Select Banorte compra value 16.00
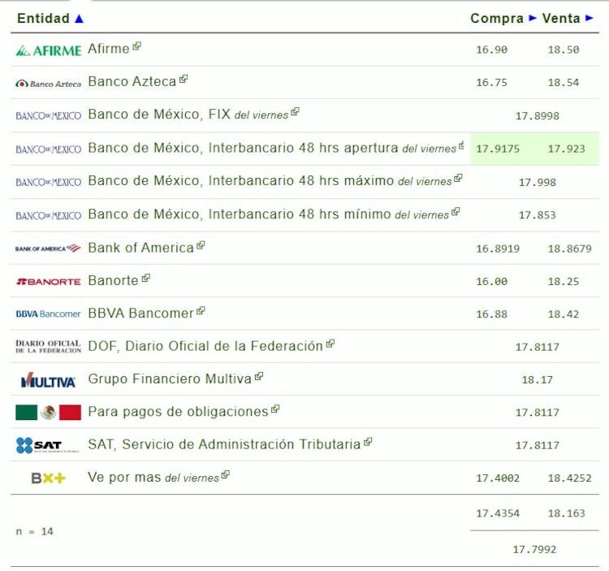609x571 pixels. point(492,282)
